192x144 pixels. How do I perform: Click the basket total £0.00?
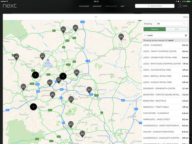[x=185, y=6]
